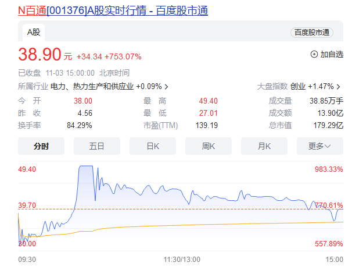The image size is (359, 266).
Task: Click the current price 38.90
Action: [40, 54]
